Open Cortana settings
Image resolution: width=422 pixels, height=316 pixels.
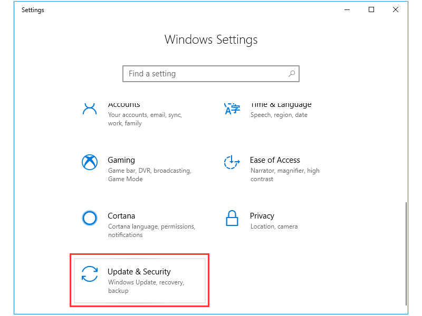click(x=121, y=216)
